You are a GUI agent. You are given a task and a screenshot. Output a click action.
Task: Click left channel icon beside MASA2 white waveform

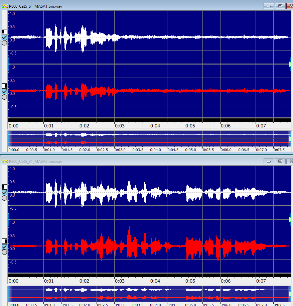pos(4,187)
